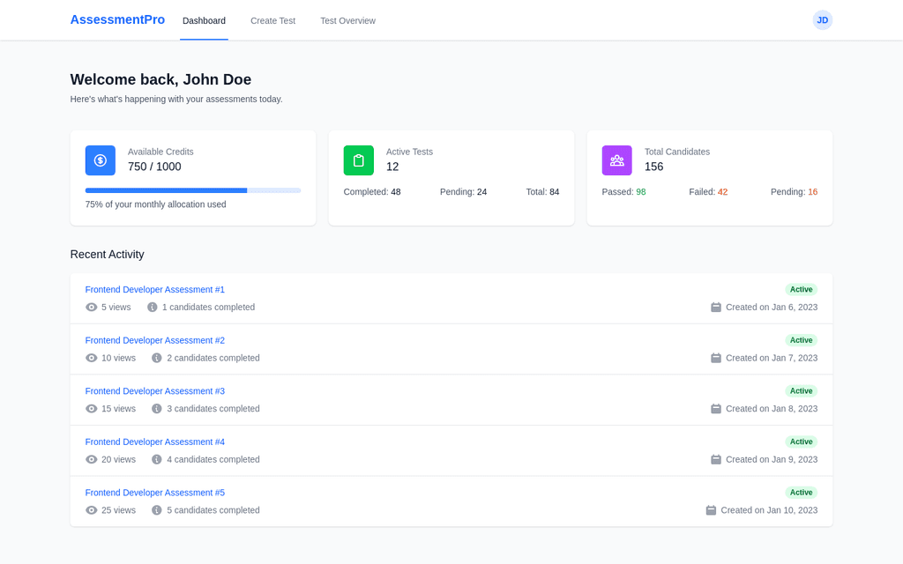
Task: Open Frontend Developer Assessment #4
Action: [154, 442]
